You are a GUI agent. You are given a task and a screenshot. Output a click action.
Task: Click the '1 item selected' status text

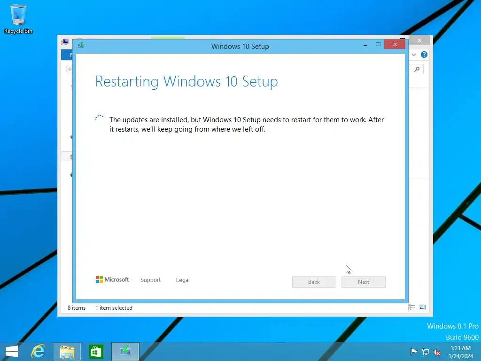pos(114,307)
